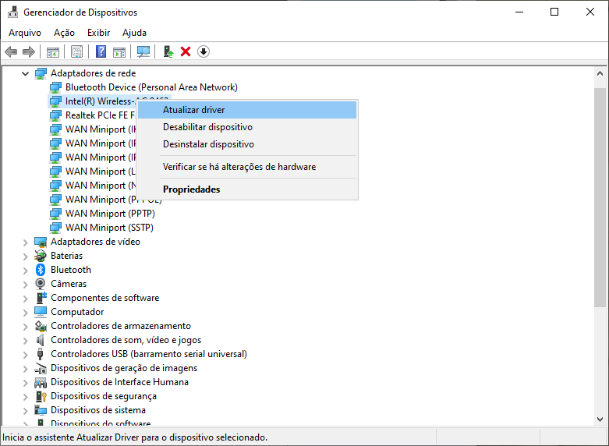Choose Atualizar driver from context menu
Viewport: 609px width, 446px height.
click(x=247, y=110)
